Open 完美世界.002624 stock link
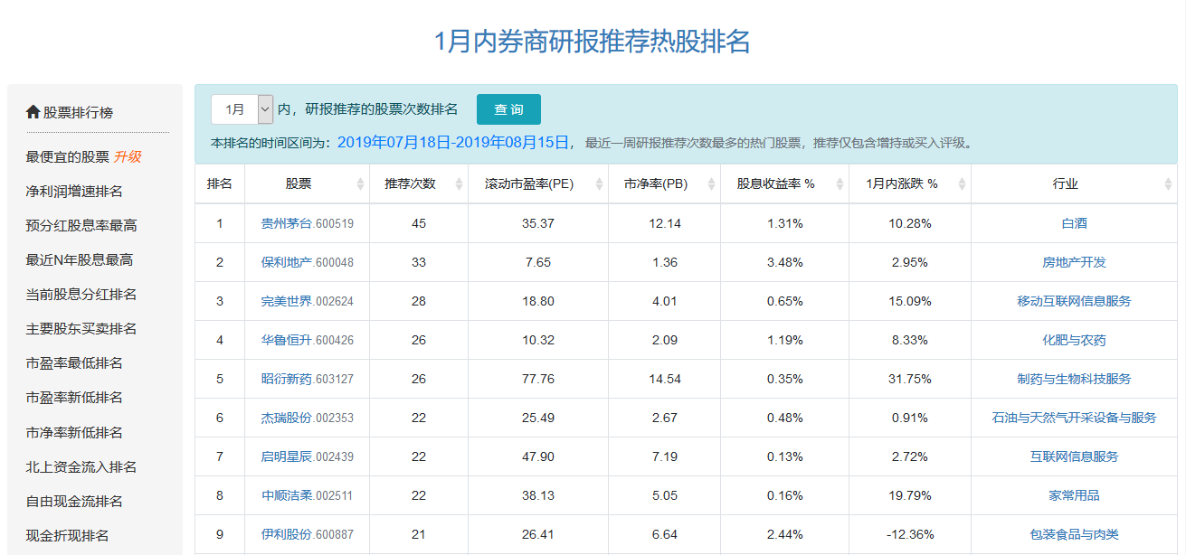This screenshot has width=1186, height=555. coord(308,301)
